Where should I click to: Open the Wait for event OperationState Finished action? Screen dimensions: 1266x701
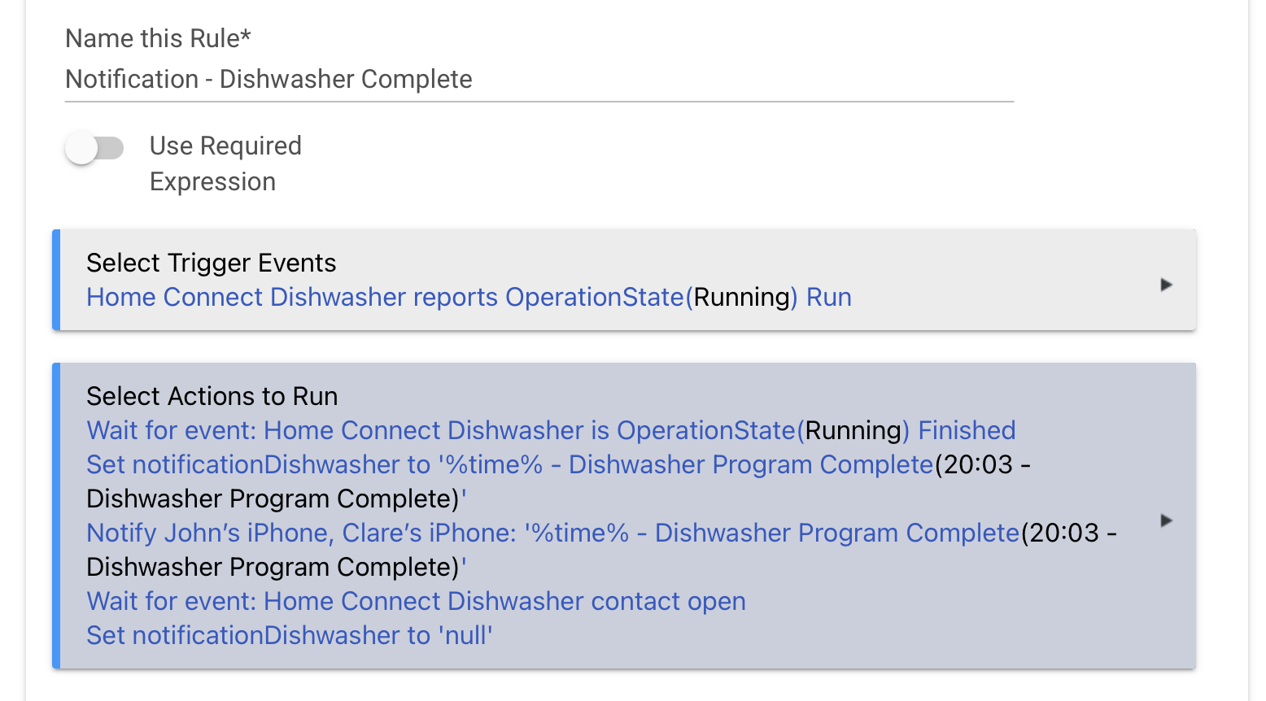tap(551, 431)
